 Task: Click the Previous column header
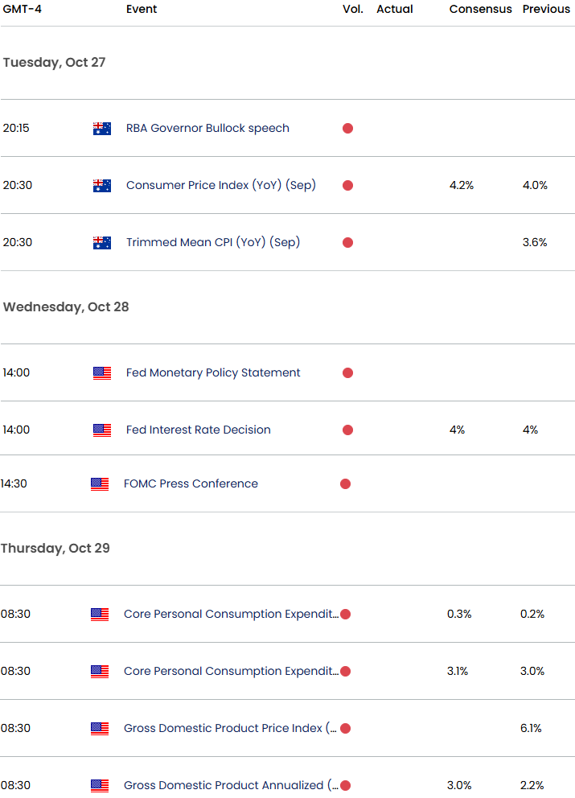click(x=547, y=9)
